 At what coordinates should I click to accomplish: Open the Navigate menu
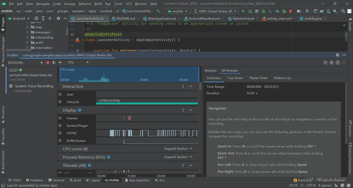tap(43, 4)
